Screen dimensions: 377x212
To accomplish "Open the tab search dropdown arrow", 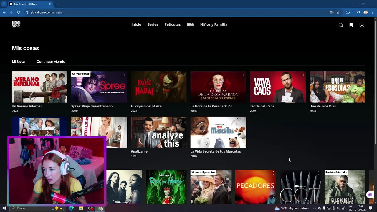I will coord(4,4).
